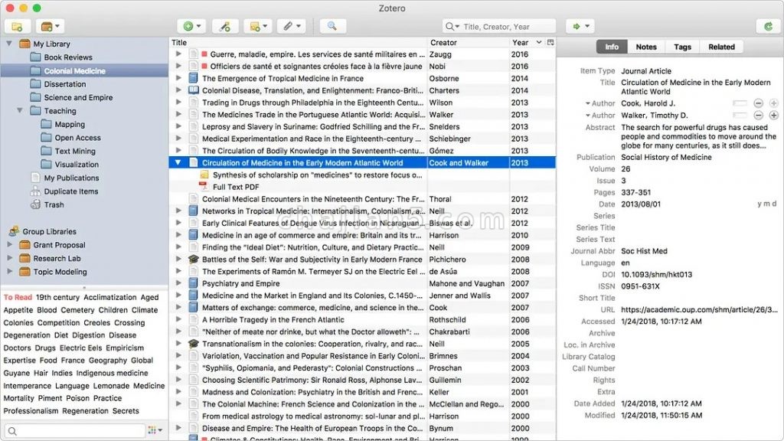Toggle name field mode for Walker, Timothy D.
Screen dimensions: 784x441
click(x=740, y=116)
